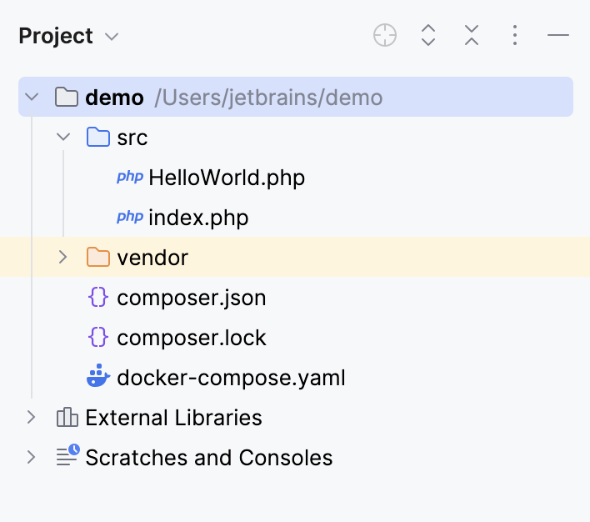This screenshot has width=590, height=522.
Task: Click the orange vendor folder icon
Action: click(98, 257)
